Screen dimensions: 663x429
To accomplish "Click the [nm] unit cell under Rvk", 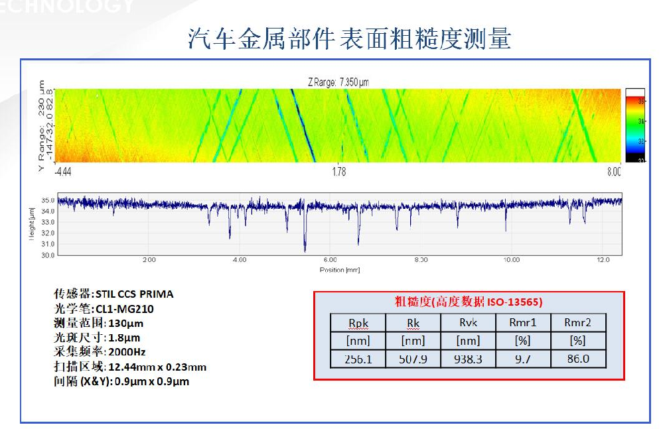I will pos(468,341).
